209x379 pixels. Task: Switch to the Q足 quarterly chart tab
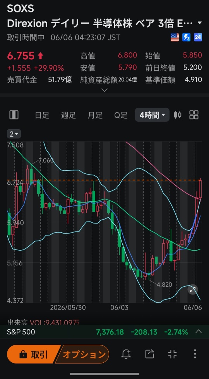(x=121, y=115)
